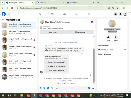Open Chrome three-dot menu
Screen dimensions: 131x98
(128, 8)
